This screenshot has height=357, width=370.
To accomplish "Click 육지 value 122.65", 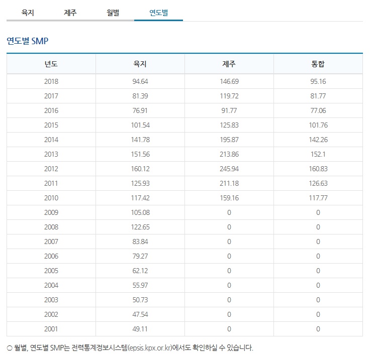I will 140,227.
